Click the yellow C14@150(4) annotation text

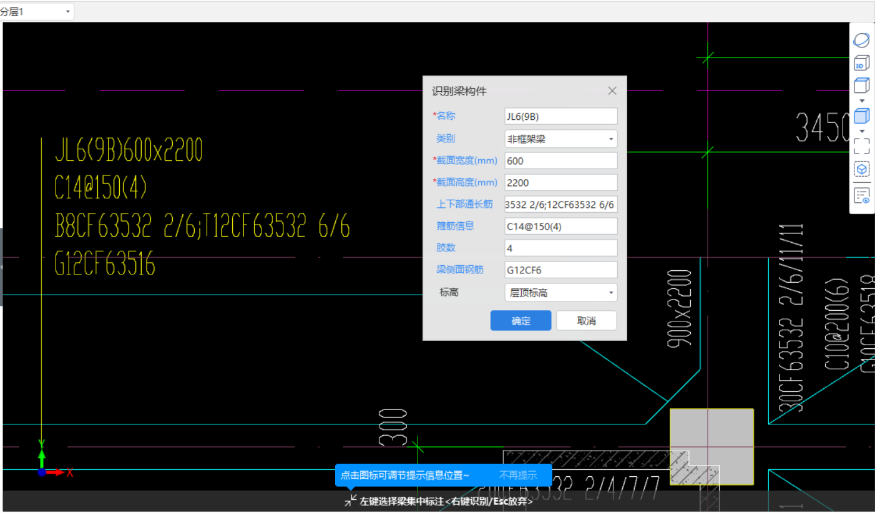(x=101, y=188)
